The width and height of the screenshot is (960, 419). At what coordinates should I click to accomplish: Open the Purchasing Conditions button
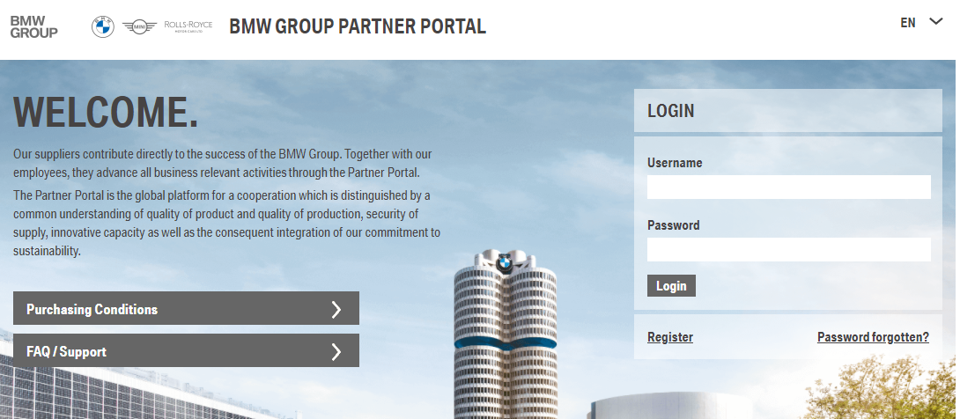click(186, 308)
